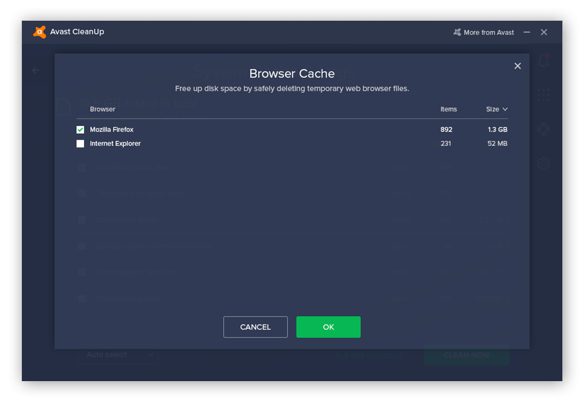
Task: Go back using the dimmed back arrow
Action: coord(36,70)
